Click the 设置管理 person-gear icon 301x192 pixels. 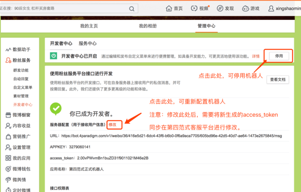pos(8,147)
